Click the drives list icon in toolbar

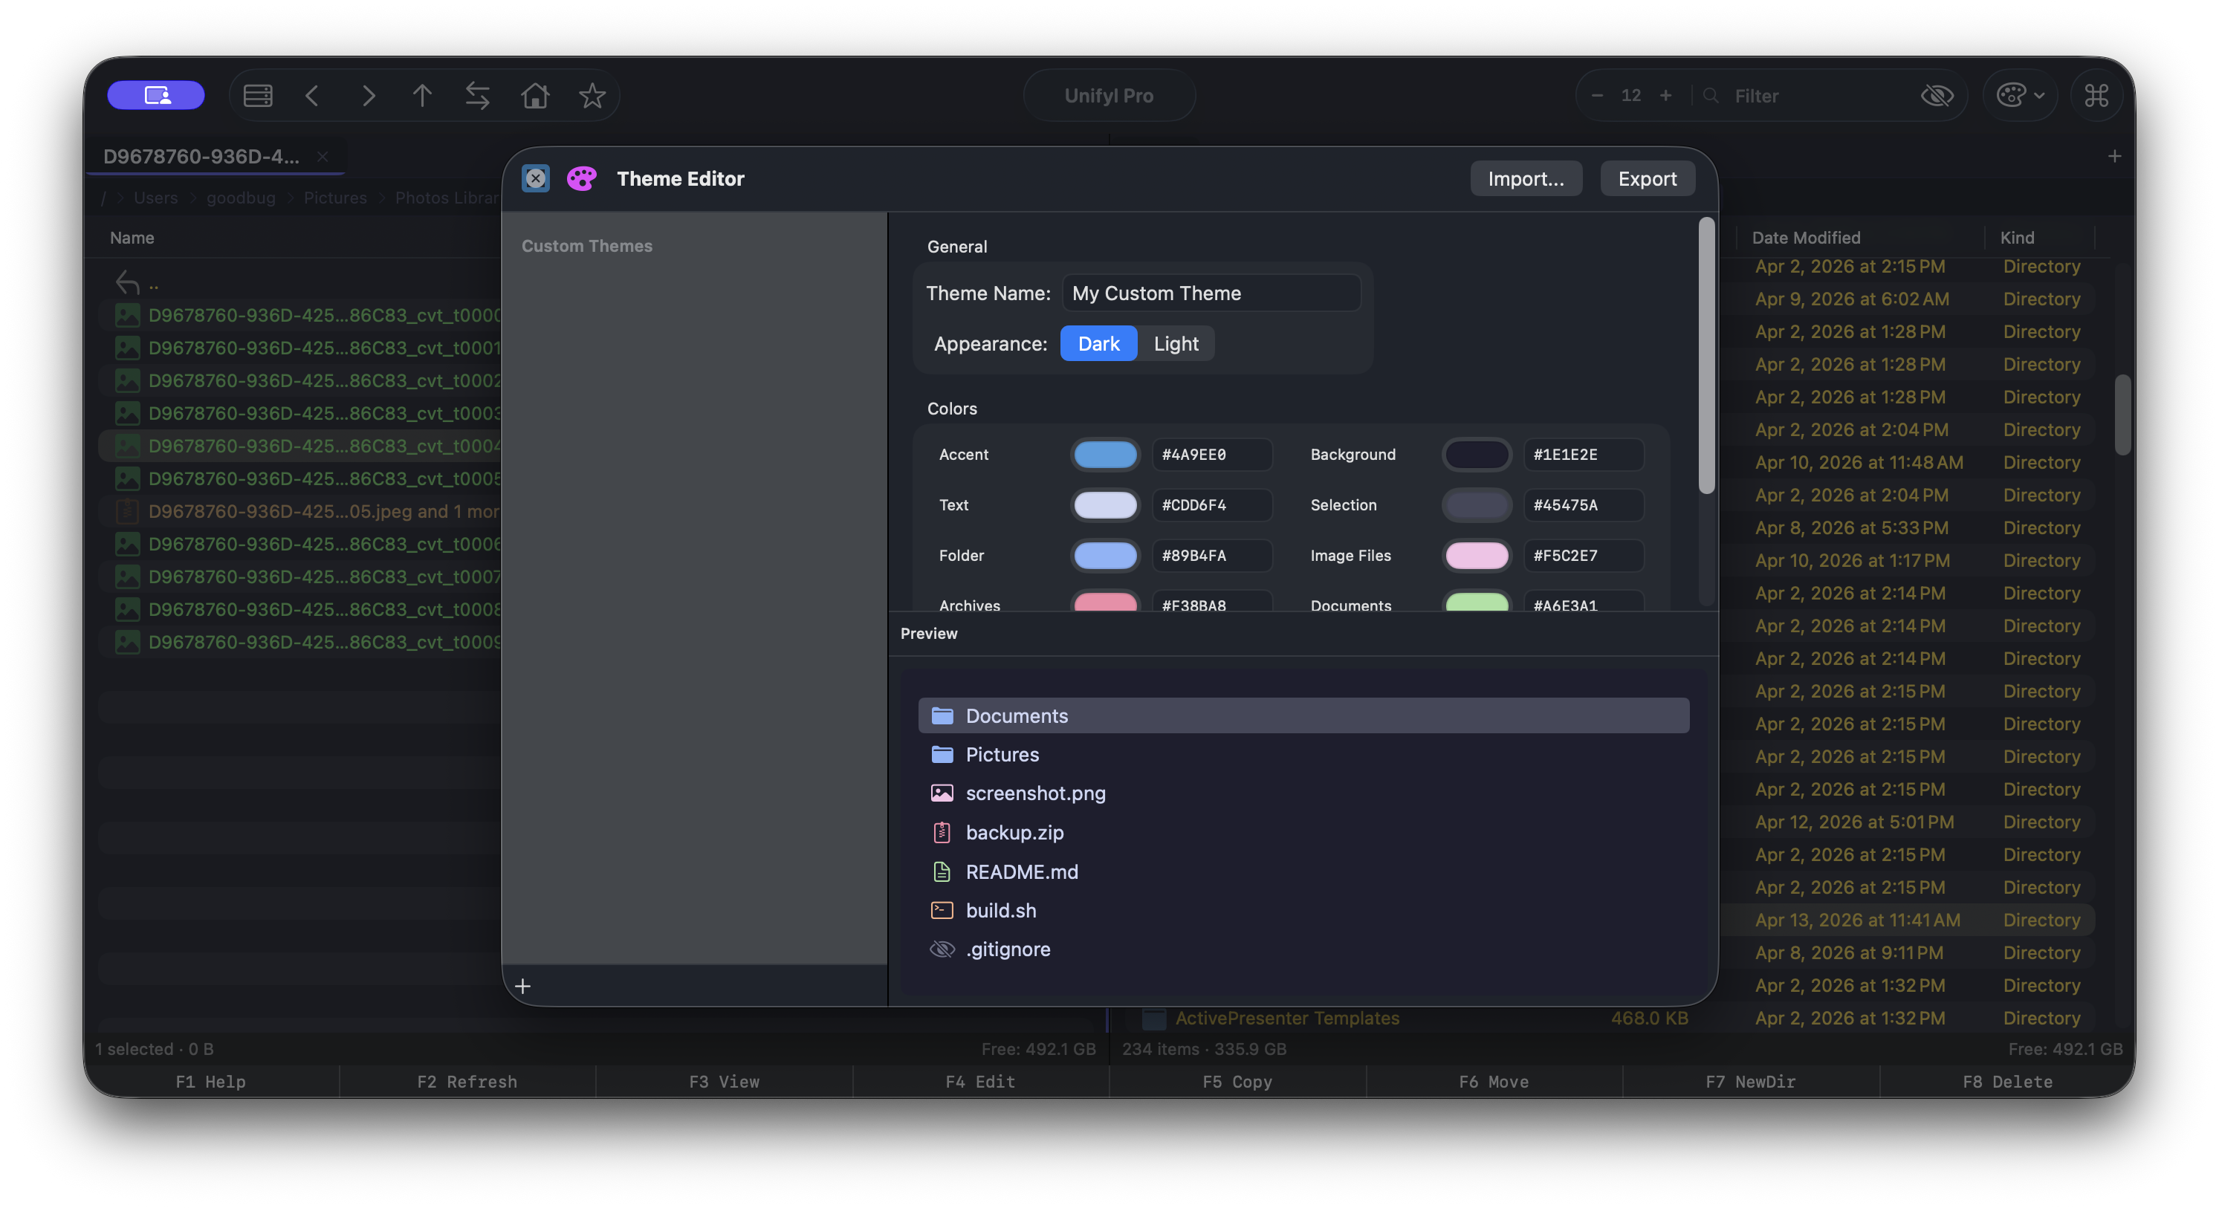(256, 96)
